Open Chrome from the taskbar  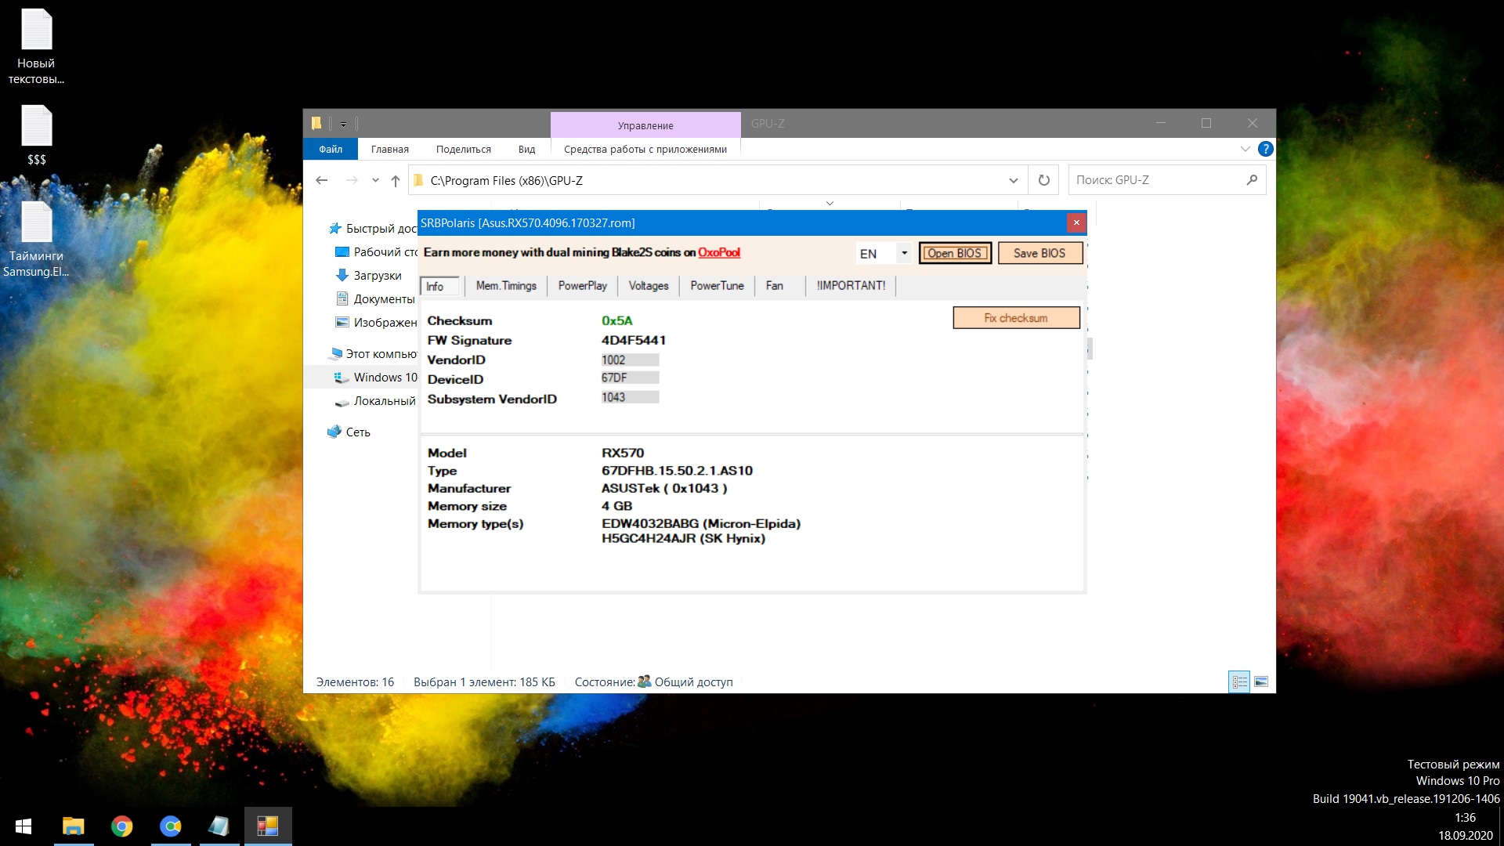[x=122, y=826]
